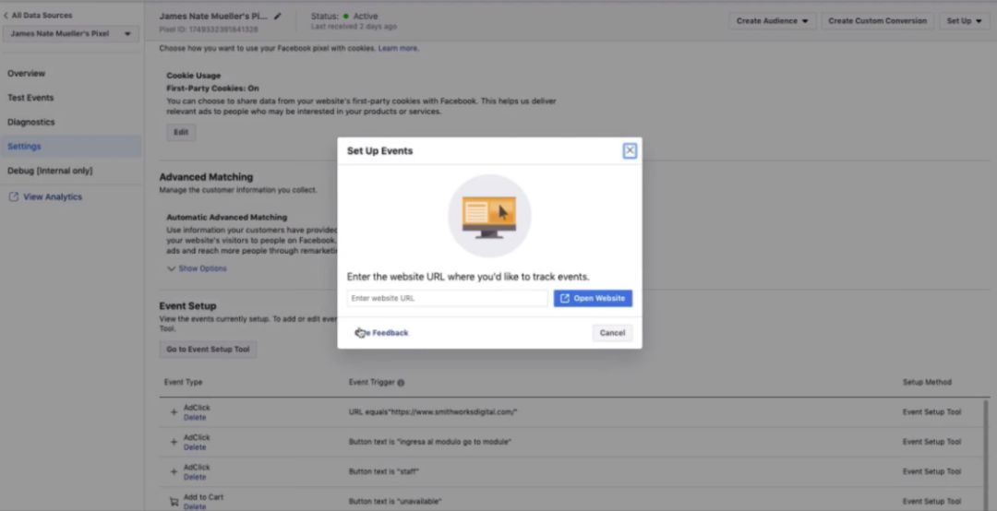Open Diagnostics from the sidebar
The height and width of the screenshot is (511, 997).
(x=31, y=122)
